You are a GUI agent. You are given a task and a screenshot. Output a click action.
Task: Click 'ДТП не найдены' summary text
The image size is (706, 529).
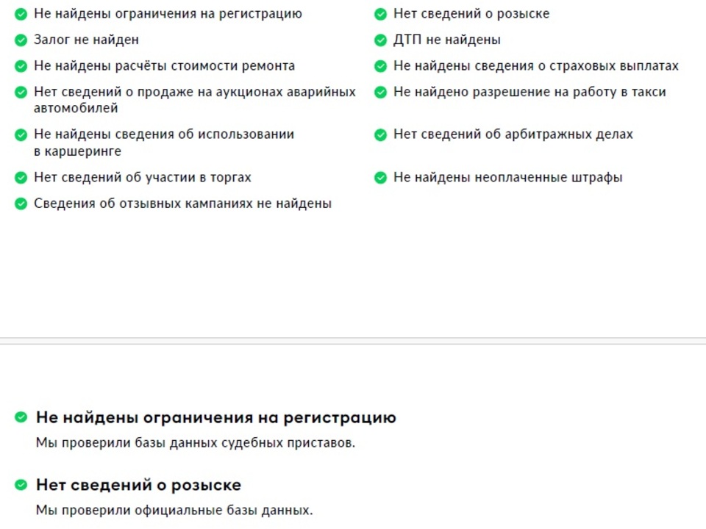[446, 40]
